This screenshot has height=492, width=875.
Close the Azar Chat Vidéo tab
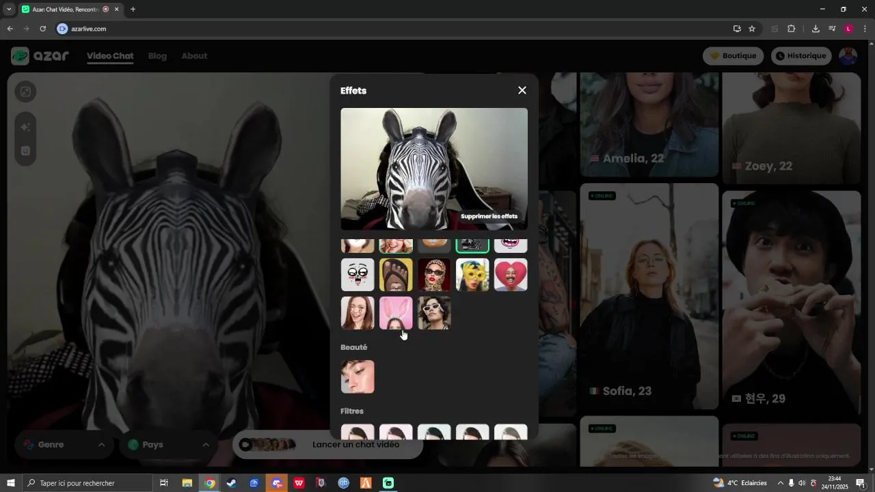pos(116,10)
